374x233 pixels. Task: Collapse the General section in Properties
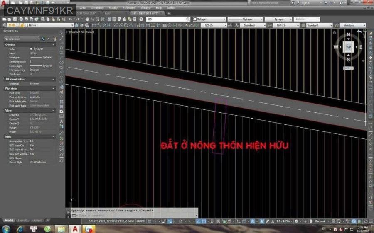(x=54, y=44)
